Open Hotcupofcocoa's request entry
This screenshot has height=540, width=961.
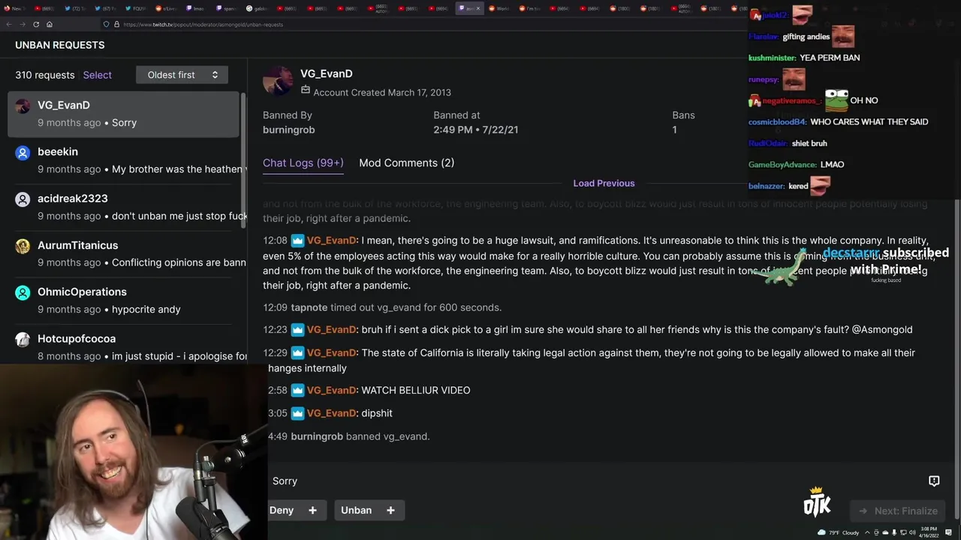tap(124, 346)
